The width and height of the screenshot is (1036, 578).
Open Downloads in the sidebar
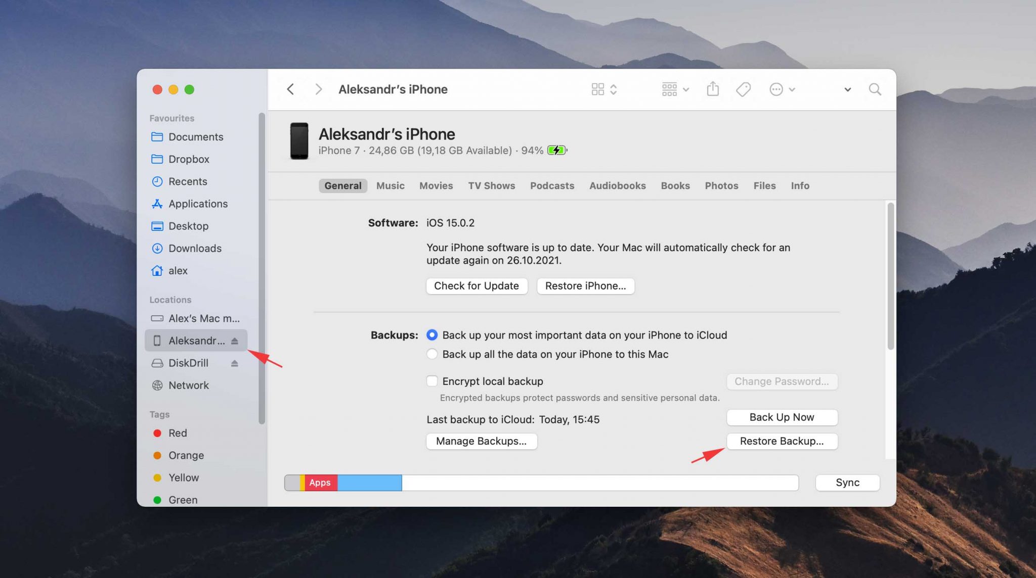coord(196,248)
